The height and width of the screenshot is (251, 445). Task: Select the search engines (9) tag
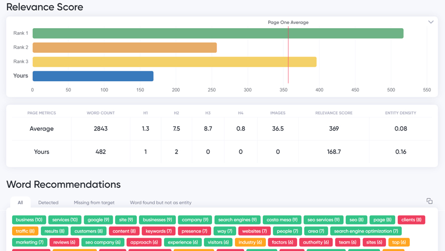237,220
